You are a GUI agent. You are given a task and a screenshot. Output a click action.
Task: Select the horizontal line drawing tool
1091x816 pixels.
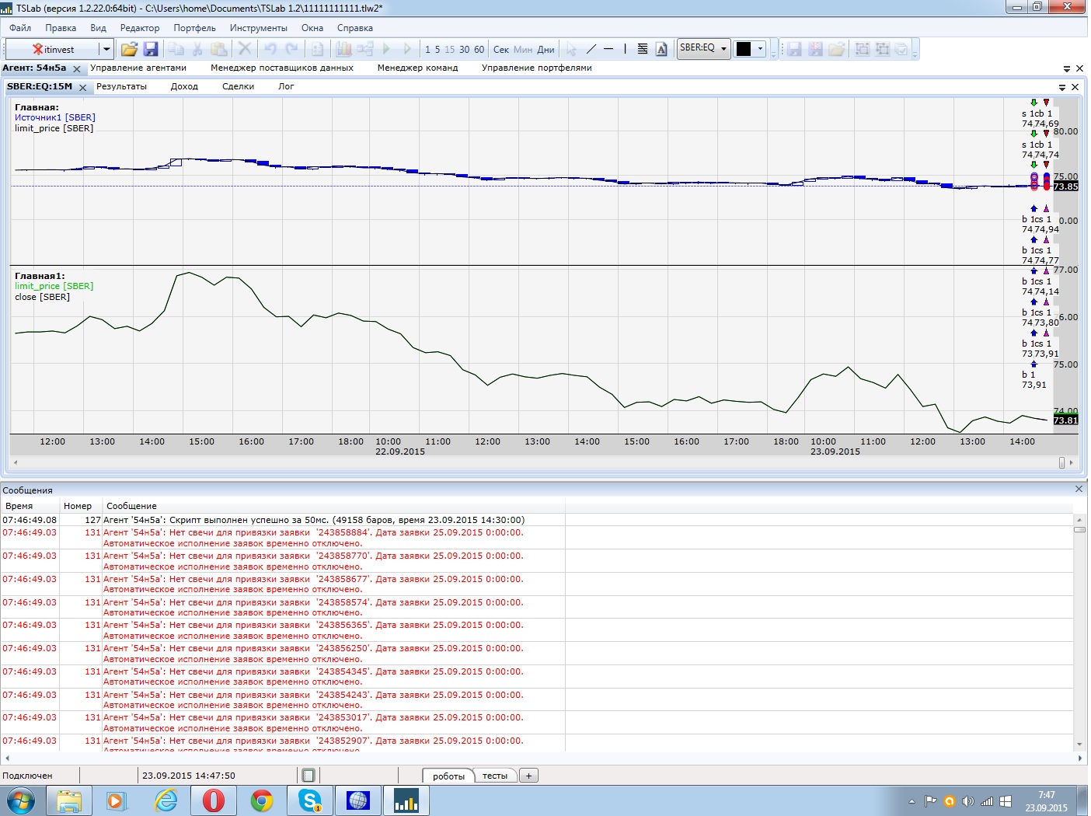point(608,49)
